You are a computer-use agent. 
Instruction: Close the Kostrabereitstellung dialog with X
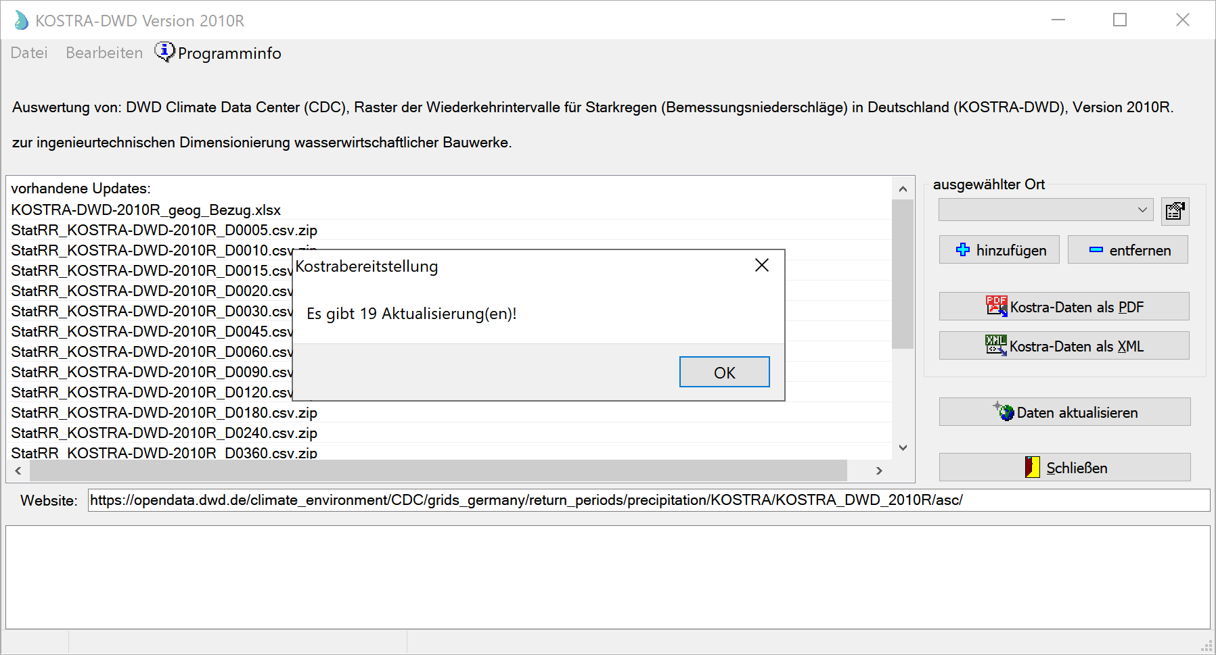(761, 266)
